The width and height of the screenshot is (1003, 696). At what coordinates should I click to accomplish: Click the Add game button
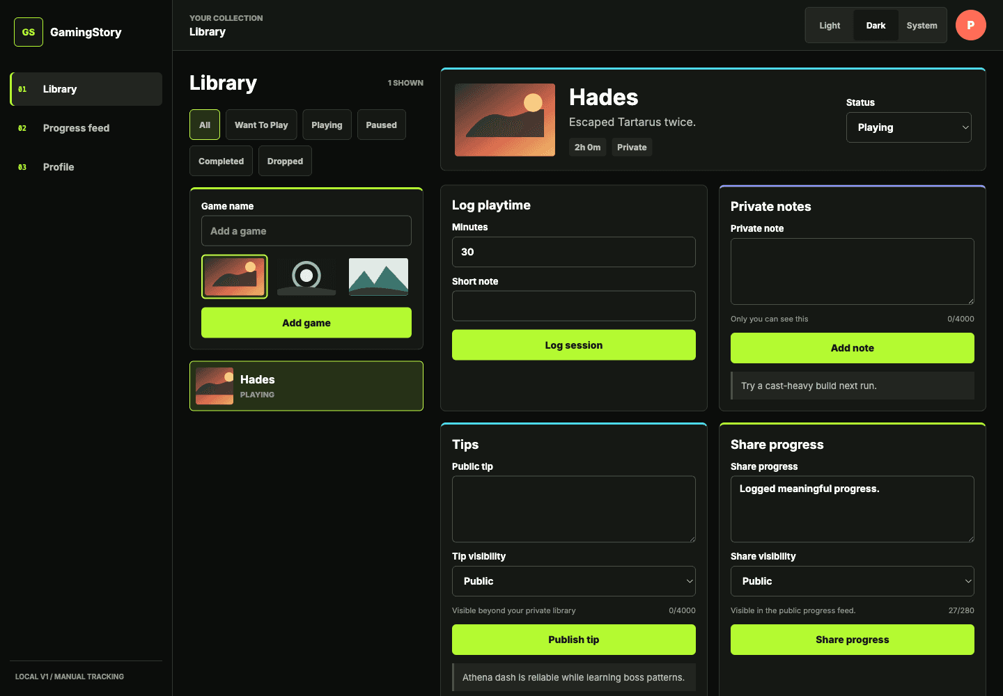pyautogui.click(x=306, y=323)
